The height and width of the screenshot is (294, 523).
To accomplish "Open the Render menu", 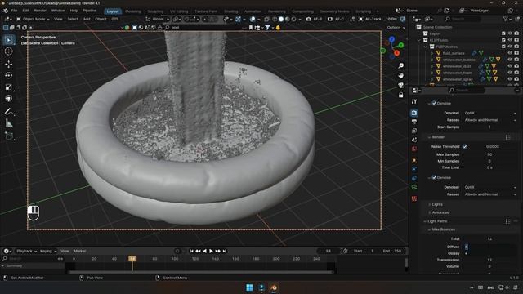I will pos(40,11).
